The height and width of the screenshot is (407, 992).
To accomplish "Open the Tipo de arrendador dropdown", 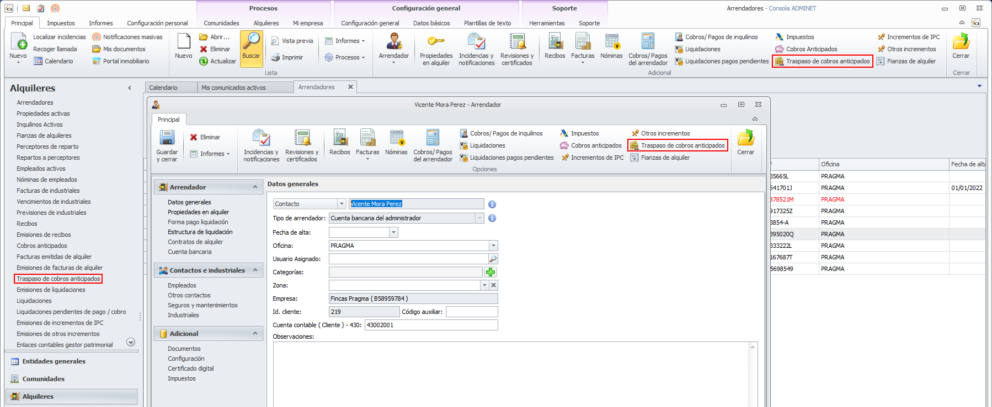I will (x=479, y=218).
